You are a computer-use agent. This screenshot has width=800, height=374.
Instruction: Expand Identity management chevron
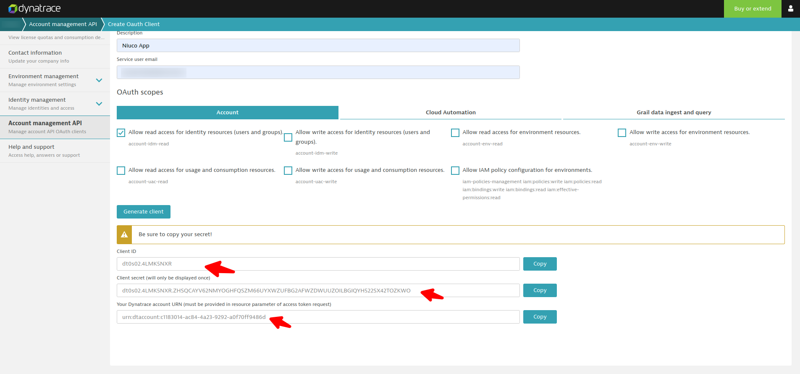click(99, 104)
